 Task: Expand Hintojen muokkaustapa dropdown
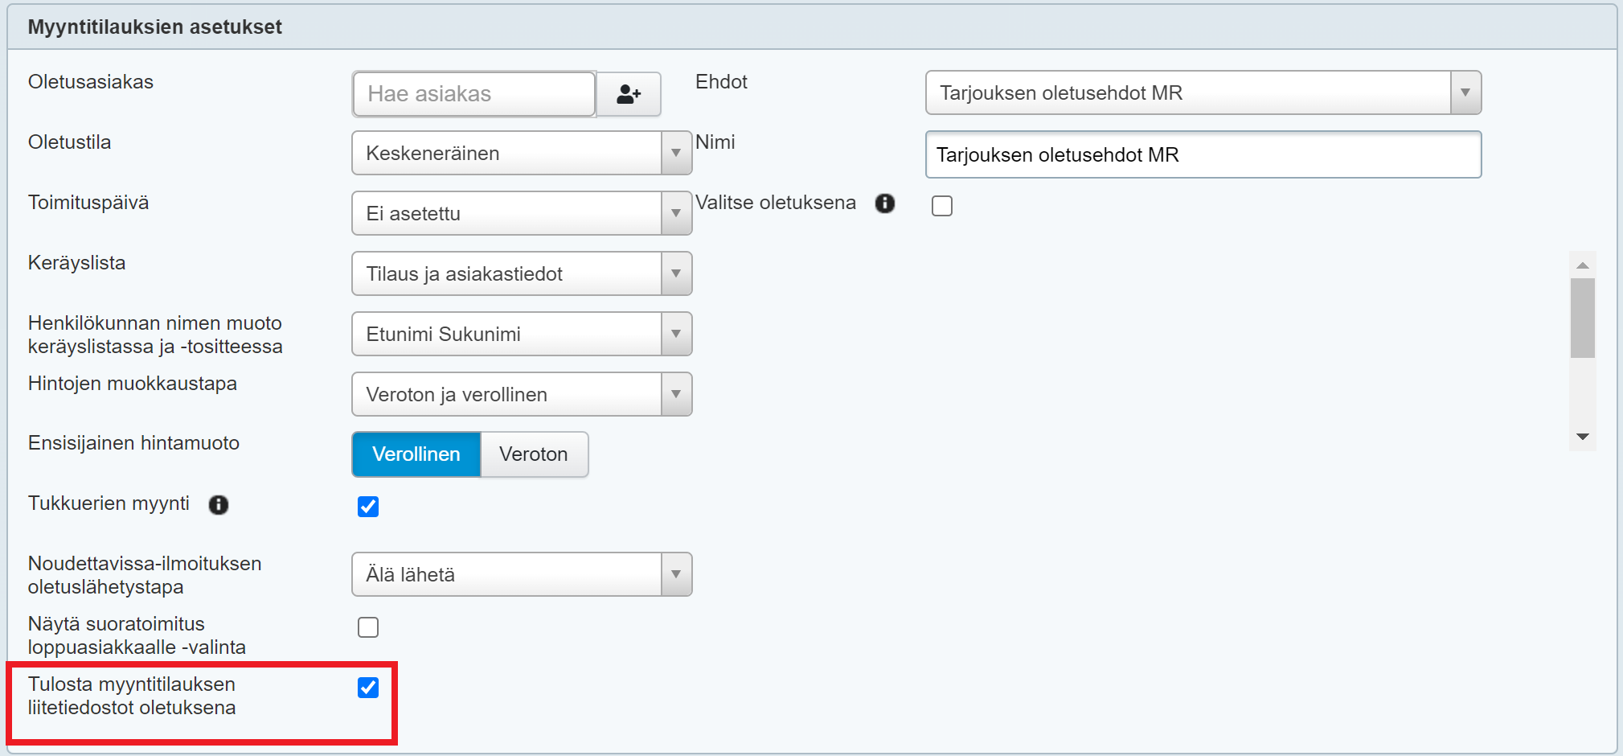521,394
